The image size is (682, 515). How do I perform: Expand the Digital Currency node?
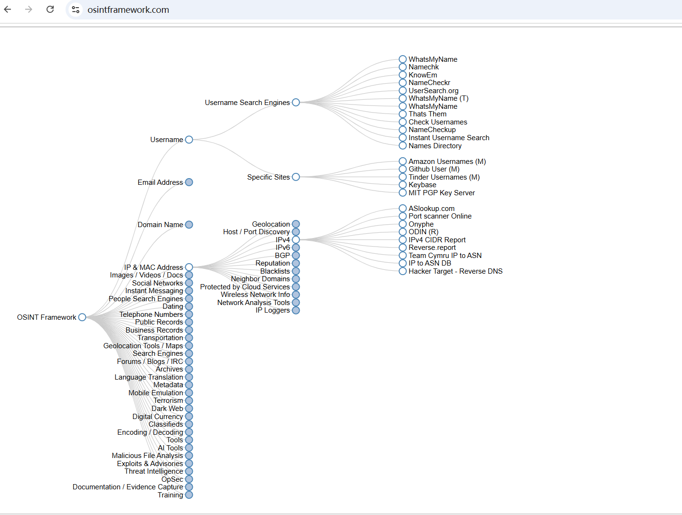189,417
